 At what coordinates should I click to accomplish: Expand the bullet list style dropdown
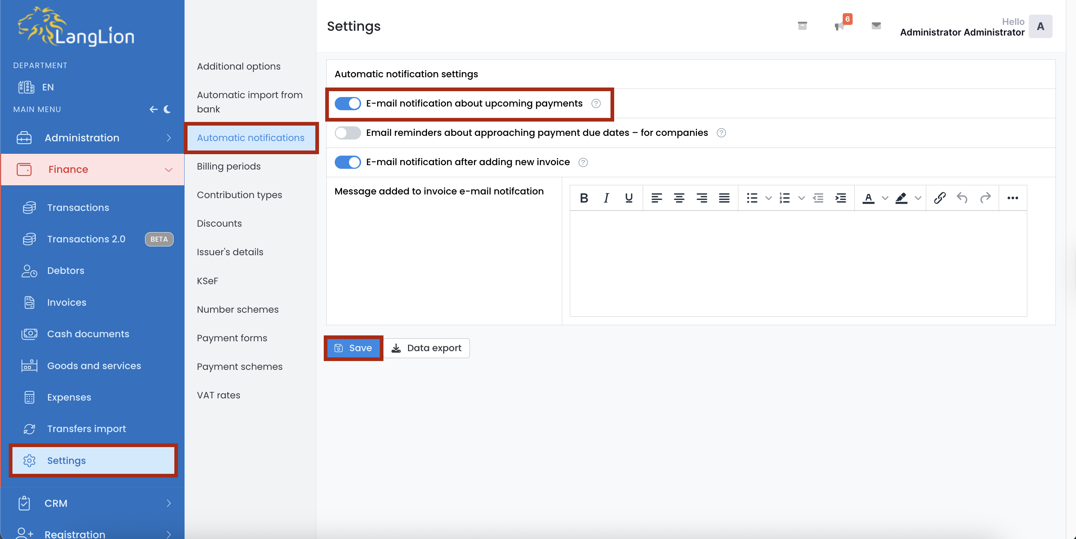click(x=768, y=198)
